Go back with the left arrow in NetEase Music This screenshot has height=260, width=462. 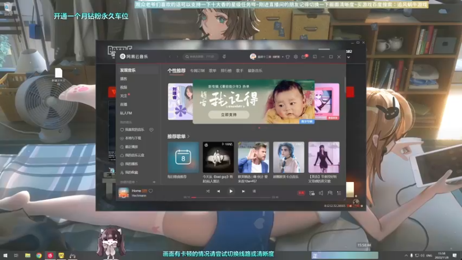point(170,57)
